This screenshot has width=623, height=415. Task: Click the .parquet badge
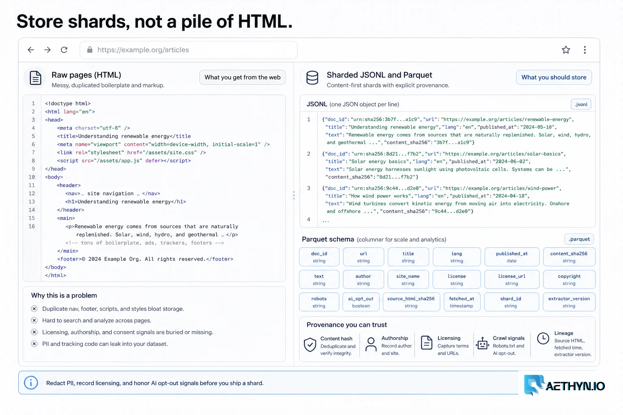pos(579,239)
